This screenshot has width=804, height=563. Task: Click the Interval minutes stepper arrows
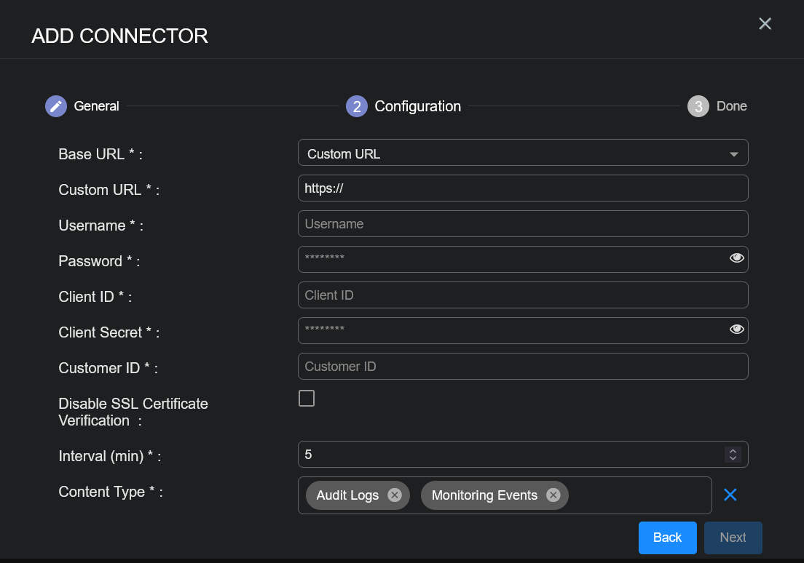coord(733,455)
